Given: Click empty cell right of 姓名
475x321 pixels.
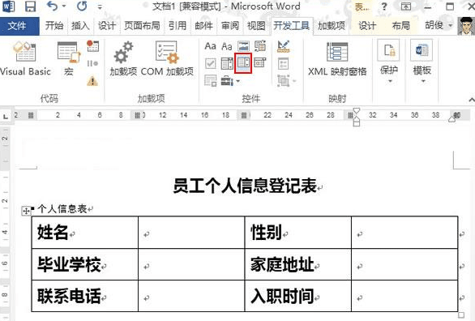Looking at the screenshot, I should [191, 233].
